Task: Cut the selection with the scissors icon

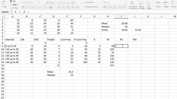Action: (11, 1)
